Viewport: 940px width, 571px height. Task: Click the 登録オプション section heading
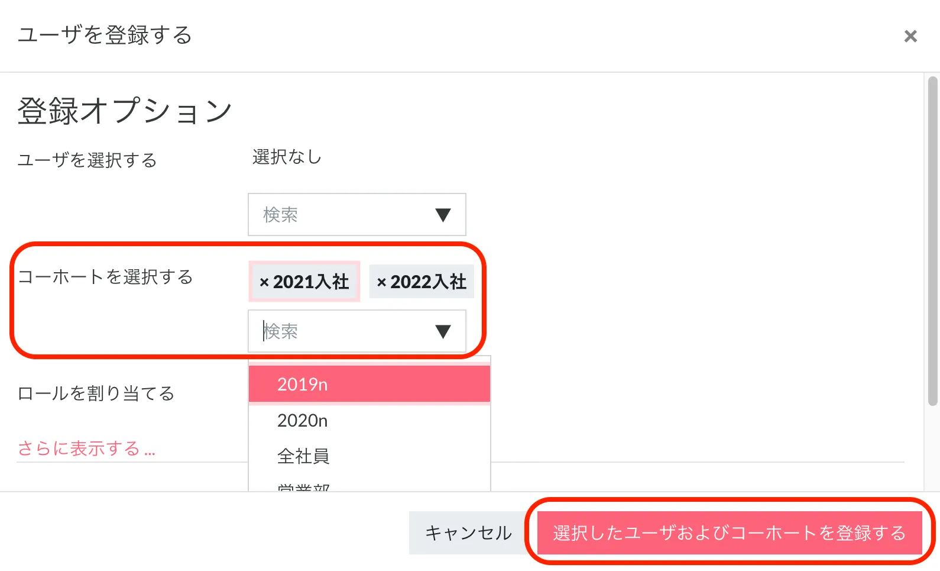(x=125, y=111)
